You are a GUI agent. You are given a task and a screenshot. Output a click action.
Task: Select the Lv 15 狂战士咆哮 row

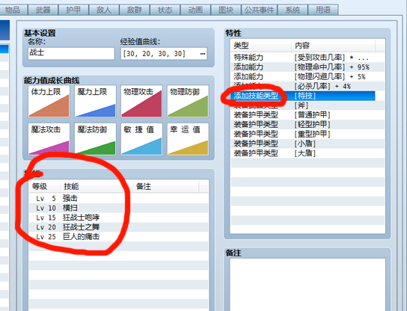pyautogui.click(x=119, y=218)
